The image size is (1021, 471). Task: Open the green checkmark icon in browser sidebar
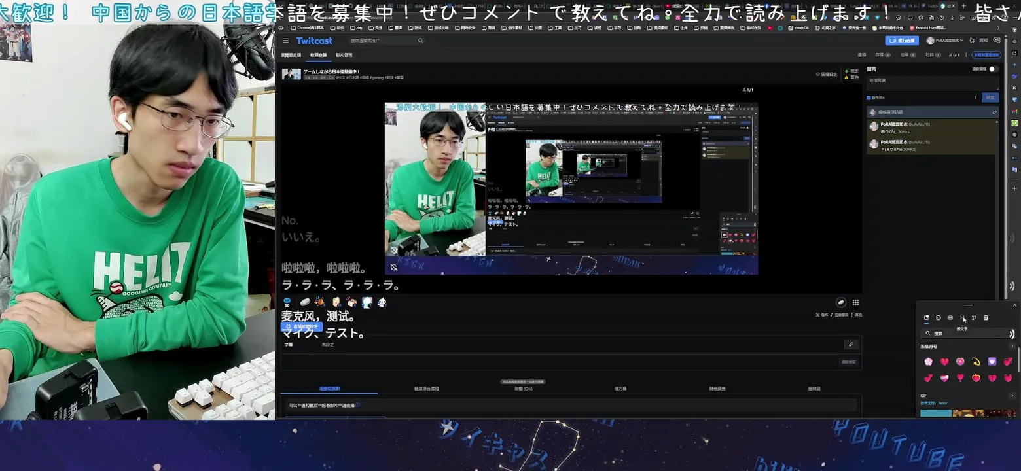click(1014, 123)
